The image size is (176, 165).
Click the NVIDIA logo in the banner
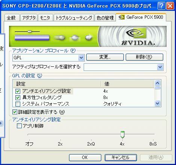tap(137, 36)
